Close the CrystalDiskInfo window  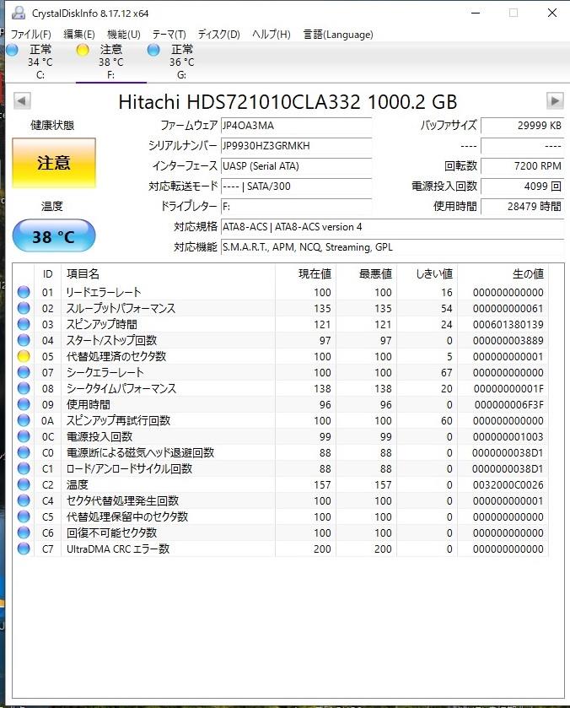coord(552,13)
